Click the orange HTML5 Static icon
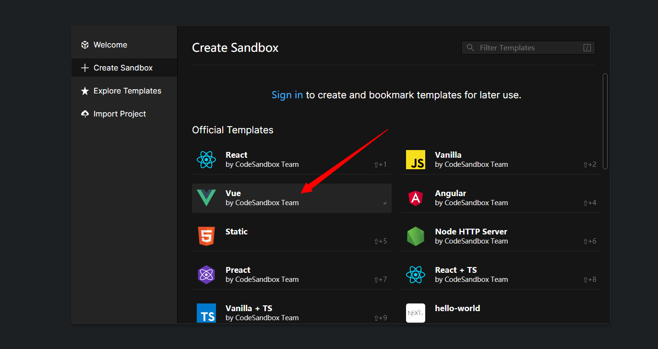Image resolution: width=658 pixels, height=349 pixels. click(206, 236)
